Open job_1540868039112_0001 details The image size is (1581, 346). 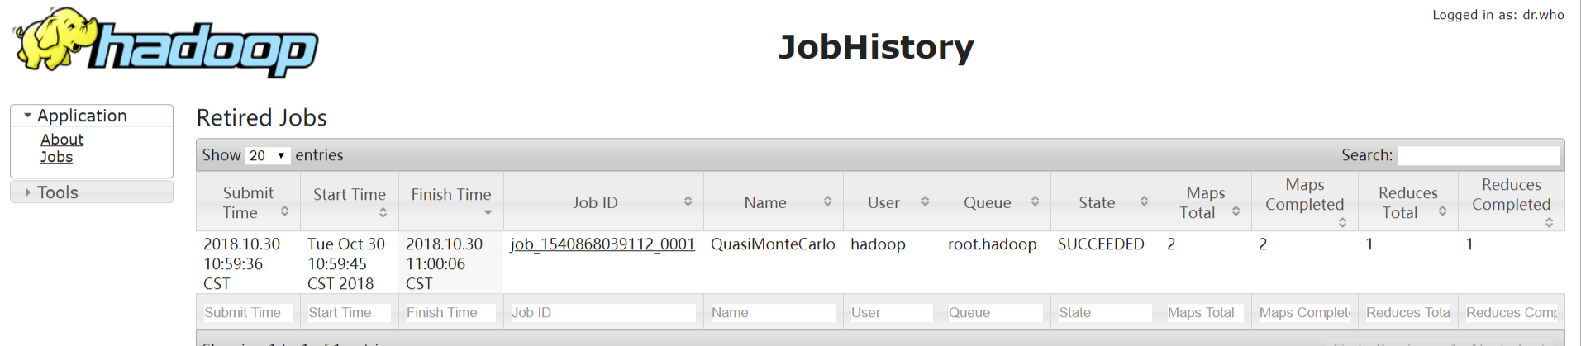click(x=602, y=244)
